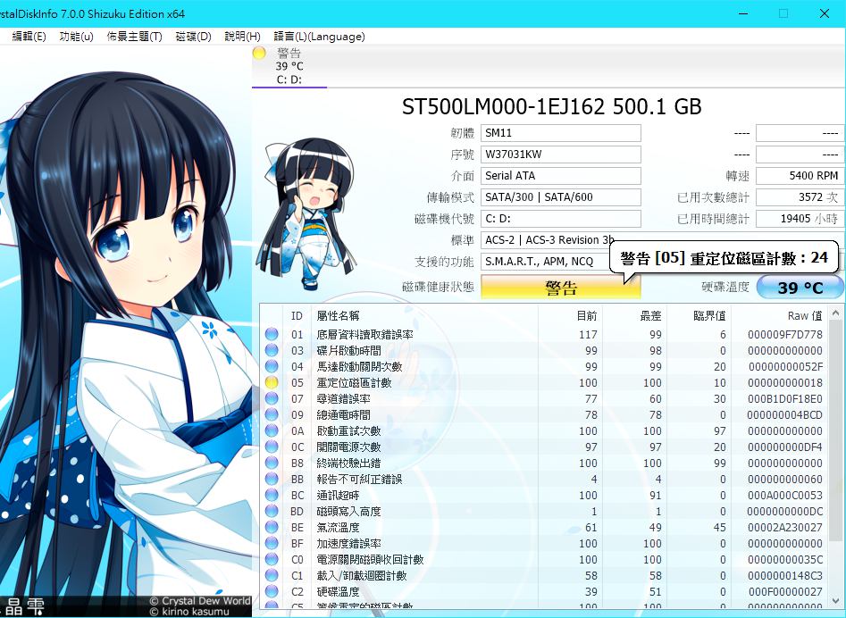Click raw value 000F00000027 in row C2
This screenshot has width=846, height=618.
tap(785, 591)
